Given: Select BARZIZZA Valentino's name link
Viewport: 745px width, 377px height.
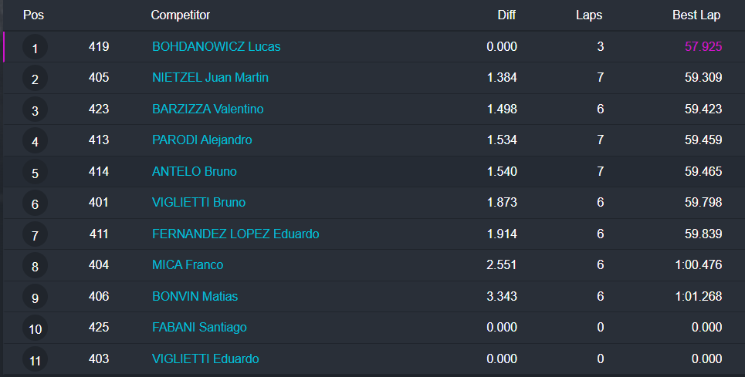Looking at the screenshot, I should coord(208,109).
